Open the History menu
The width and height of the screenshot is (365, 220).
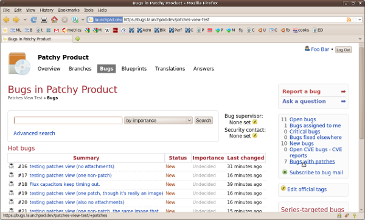click(x=47, y=10)
